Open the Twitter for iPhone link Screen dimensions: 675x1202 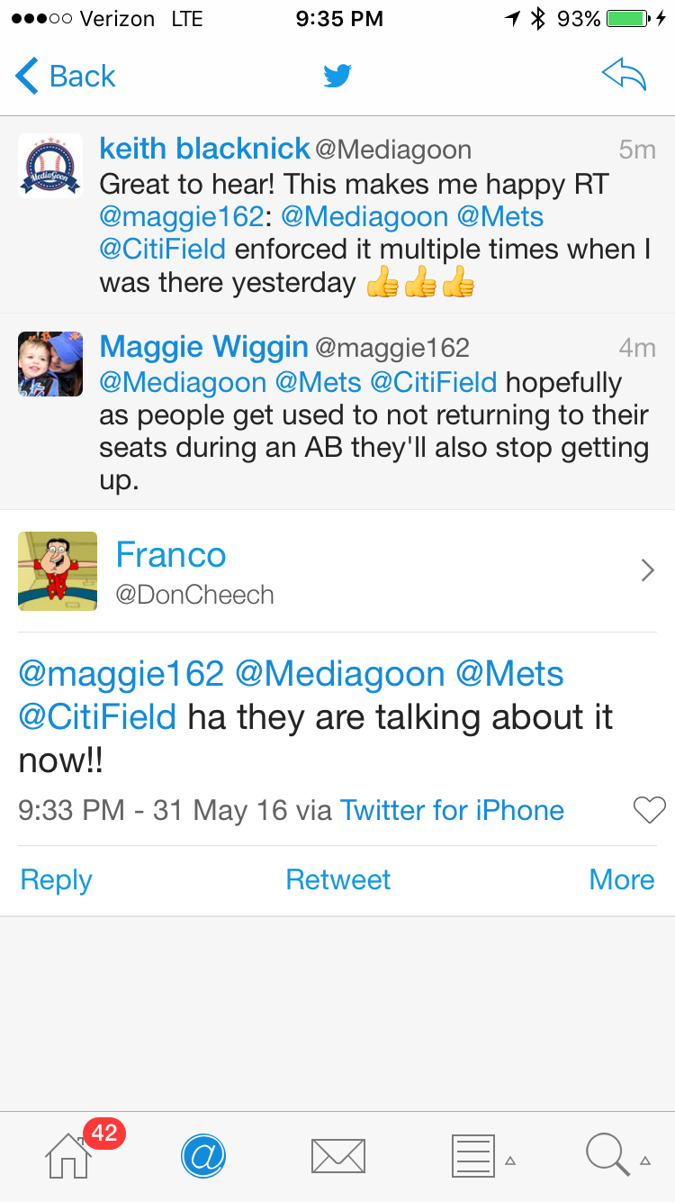tap(452, 810)
